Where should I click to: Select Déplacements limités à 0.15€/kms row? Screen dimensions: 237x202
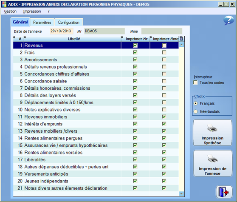pos(96,102)
